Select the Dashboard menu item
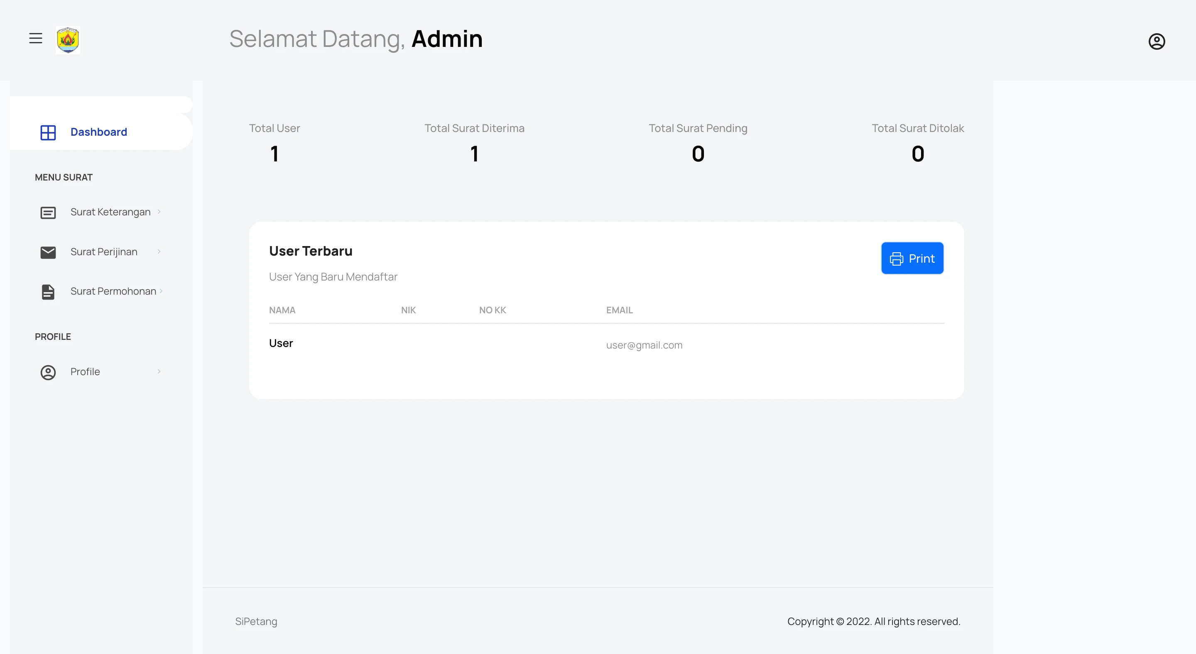Image resolution: width=1196 pixels, height=654 pixels. coord(98,132)
